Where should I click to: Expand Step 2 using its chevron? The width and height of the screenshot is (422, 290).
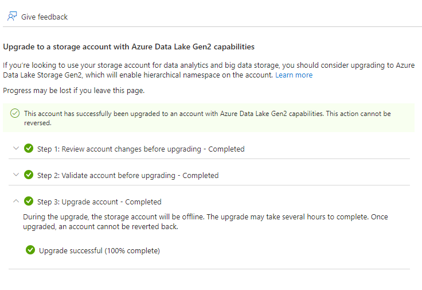click(16, 175)
